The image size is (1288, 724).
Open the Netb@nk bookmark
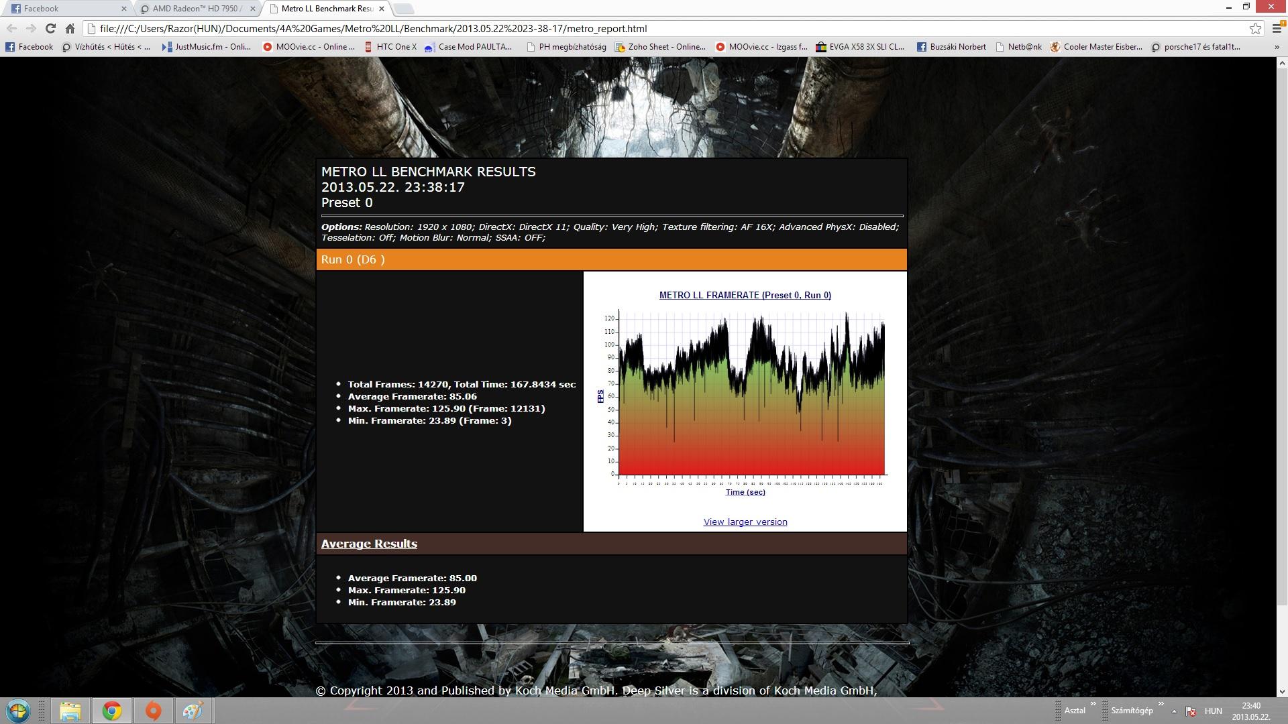[x=1019, y=47]
